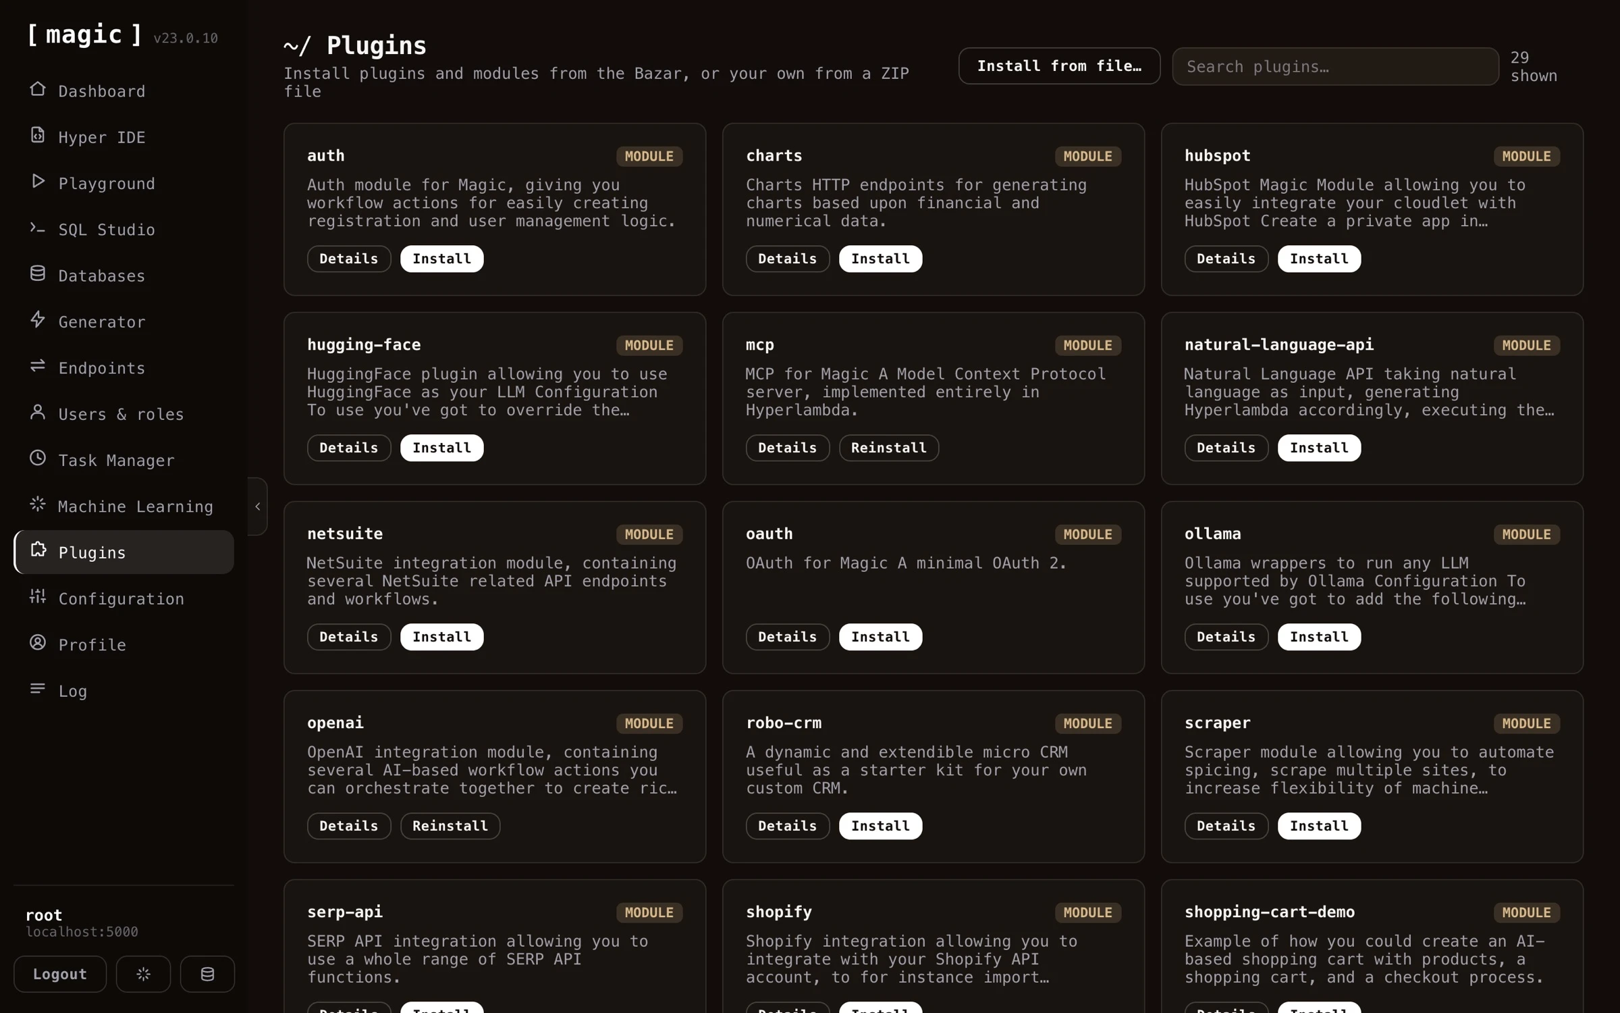View Details of the auth module
Screen dimensions: 1620x1013
[349, 259]
